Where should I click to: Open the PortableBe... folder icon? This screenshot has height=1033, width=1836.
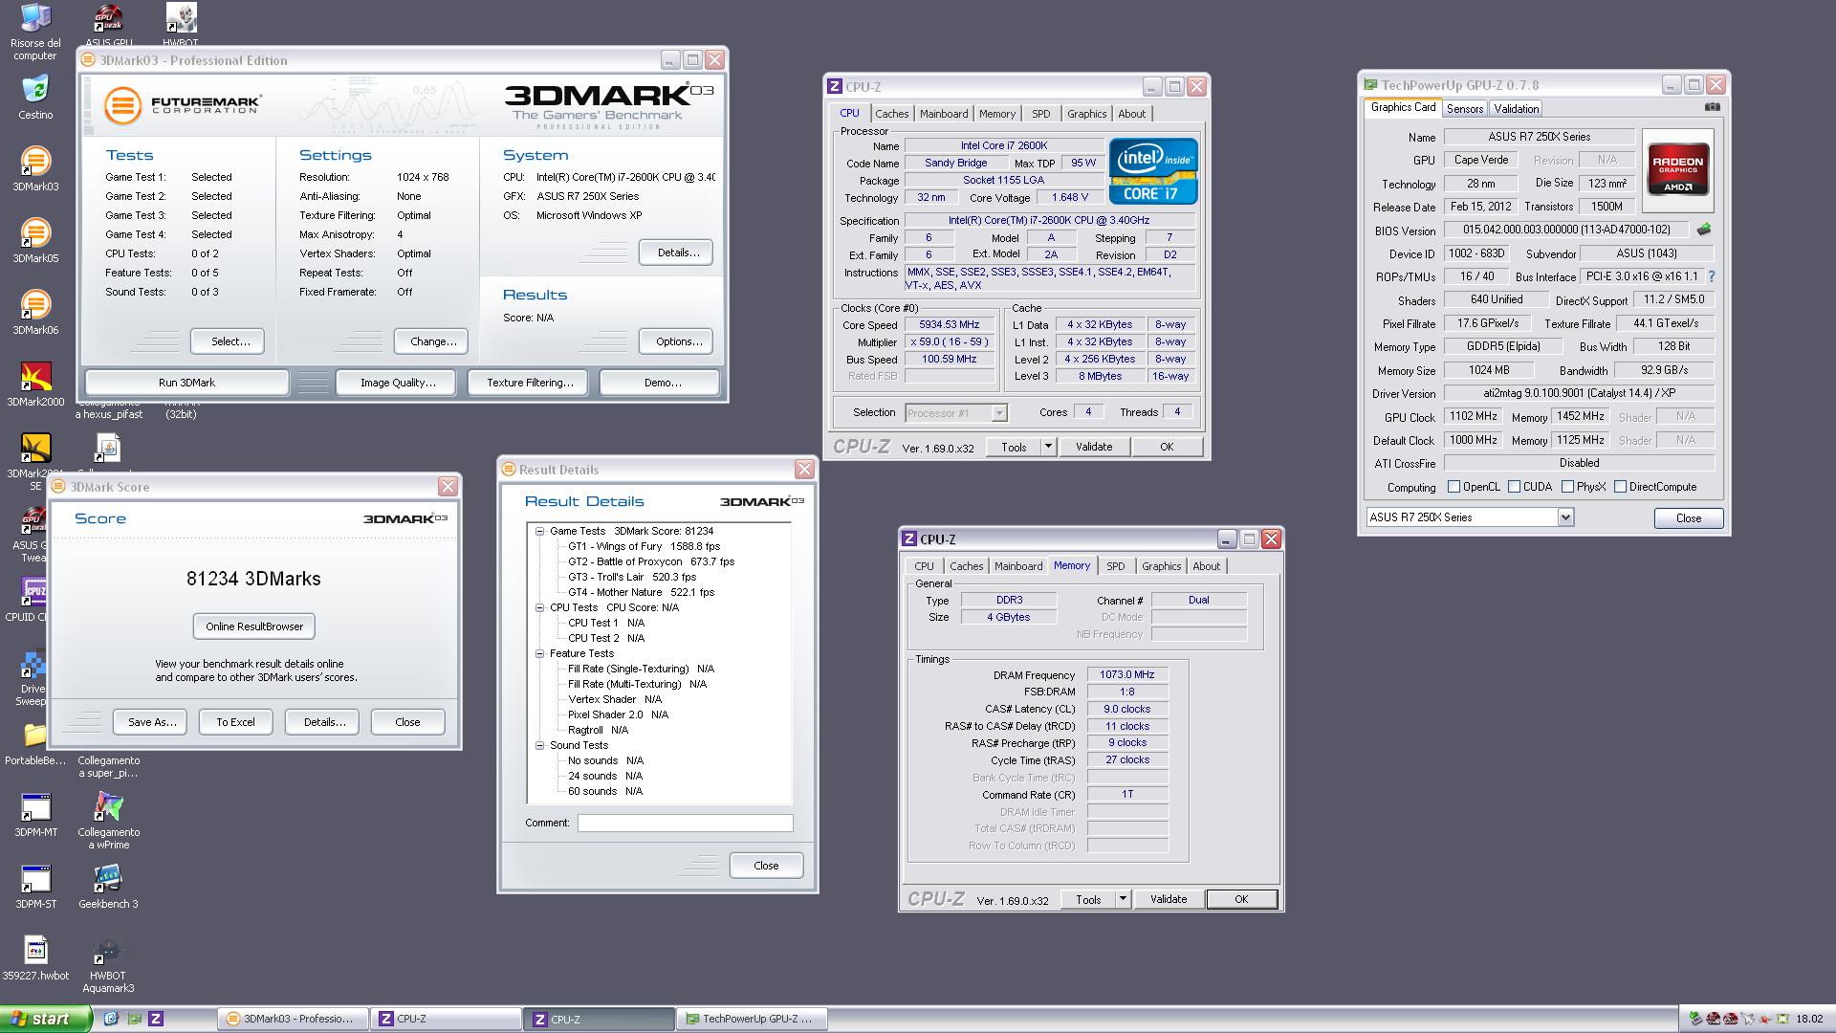(x=35, y=744)
